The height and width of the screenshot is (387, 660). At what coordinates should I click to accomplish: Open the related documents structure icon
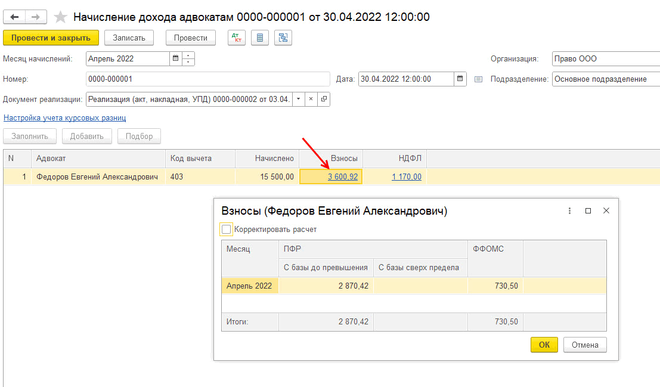(x=283, y=38)
